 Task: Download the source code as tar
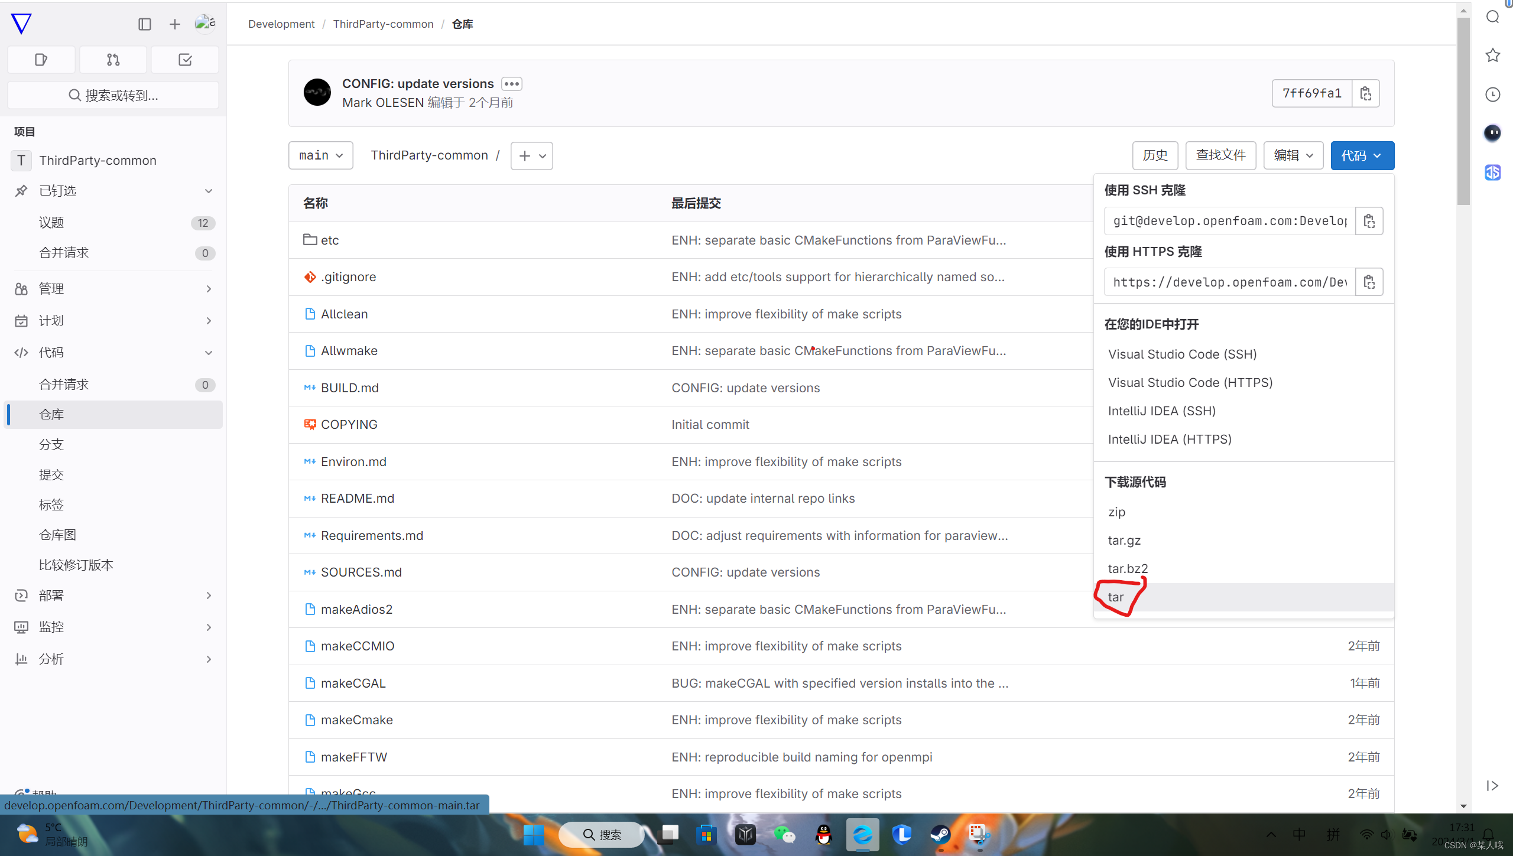pyautogui.click(x=1115, y=597)
